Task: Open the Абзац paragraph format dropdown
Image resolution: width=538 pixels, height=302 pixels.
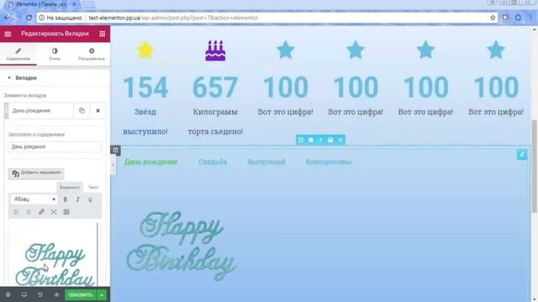Action: (34, 199)
